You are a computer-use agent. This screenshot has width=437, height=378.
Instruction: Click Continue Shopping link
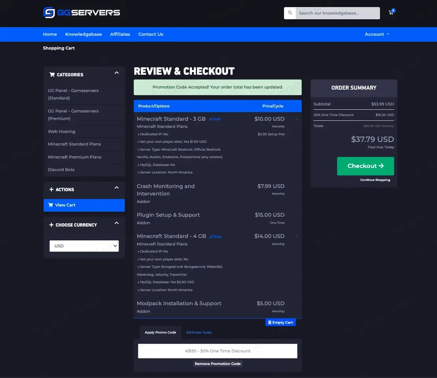pyautogui.click(x=375, y=180)
